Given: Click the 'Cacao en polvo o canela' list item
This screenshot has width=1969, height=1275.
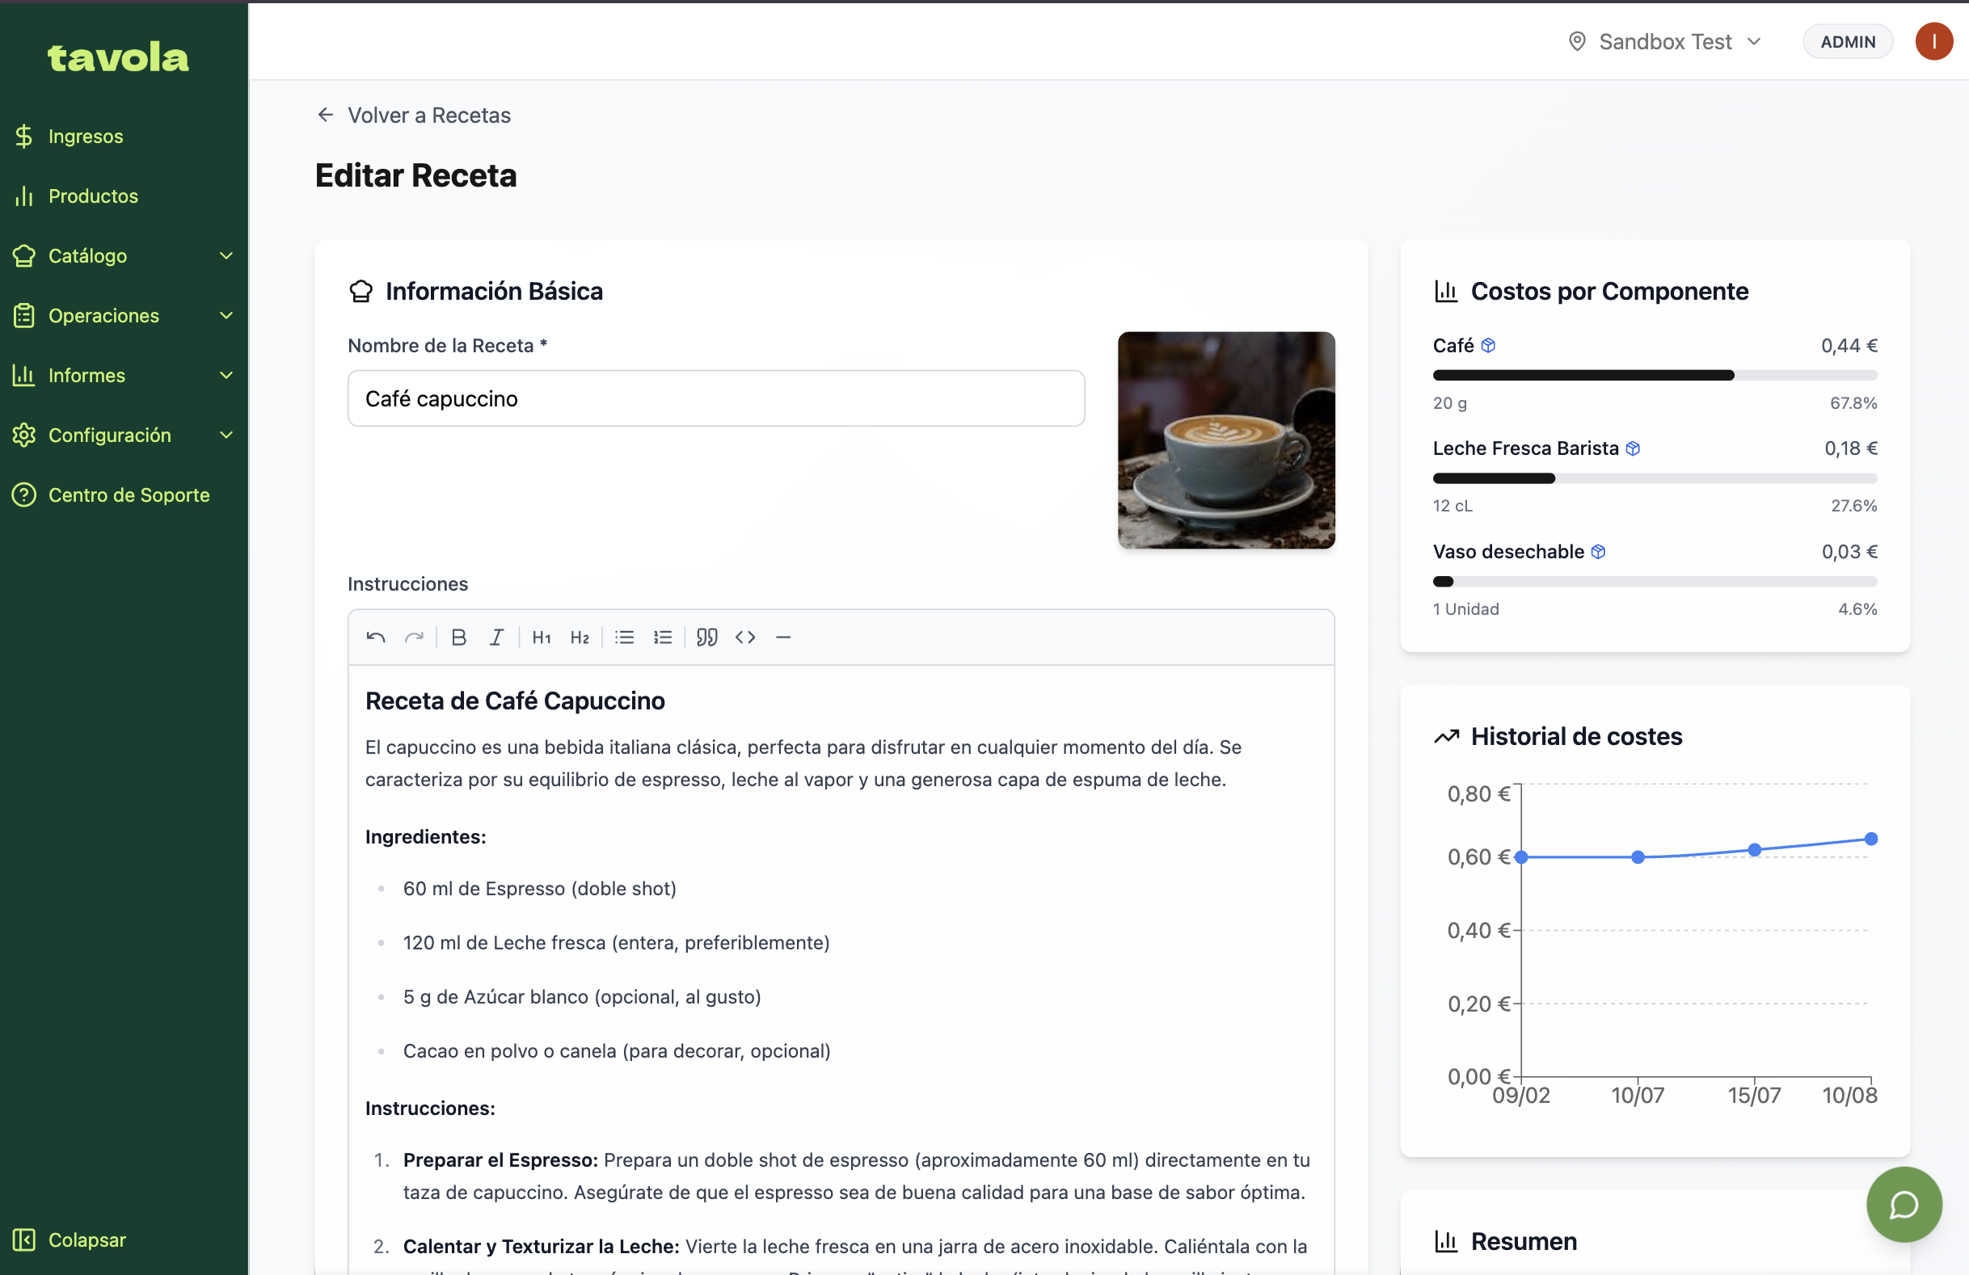Looking at the screenshot, I should click(617, 1051).
